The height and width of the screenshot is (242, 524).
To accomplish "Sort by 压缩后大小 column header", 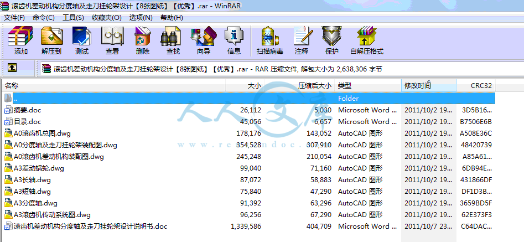I will point(300,86).
